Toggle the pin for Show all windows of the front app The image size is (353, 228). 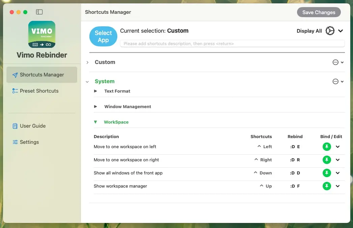tap(327, 173)
